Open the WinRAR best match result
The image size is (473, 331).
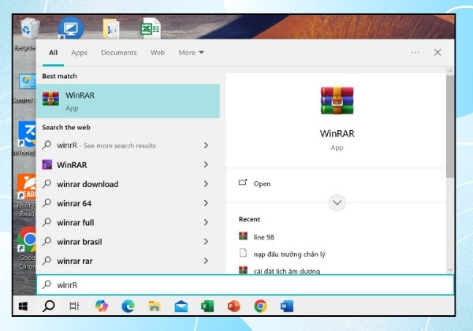click(x=128, y=101)
